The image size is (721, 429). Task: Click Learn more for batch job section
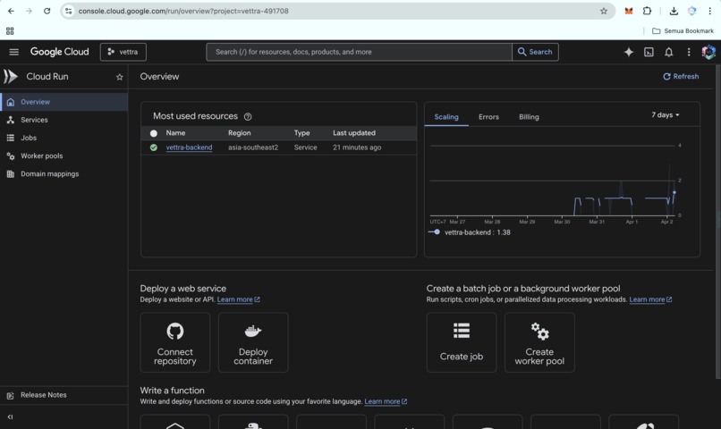650,299
